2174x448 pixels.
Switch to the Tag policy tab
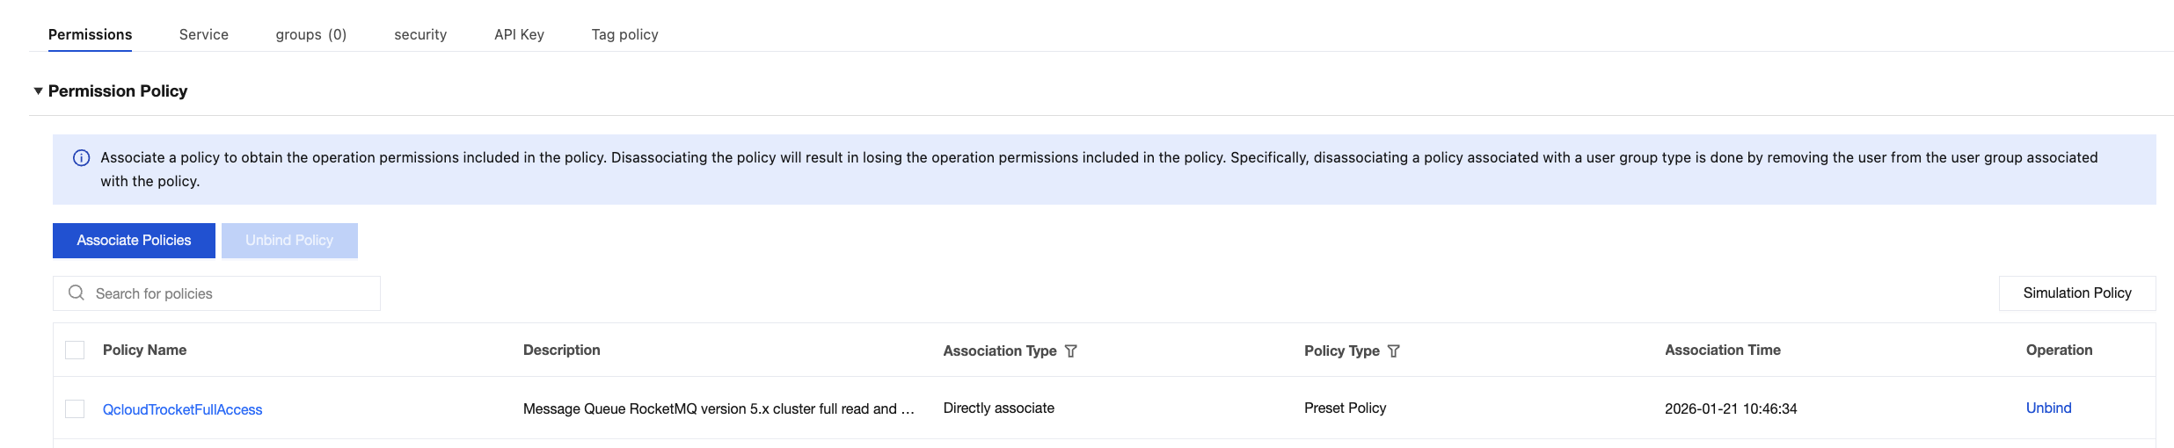[624, 34]
